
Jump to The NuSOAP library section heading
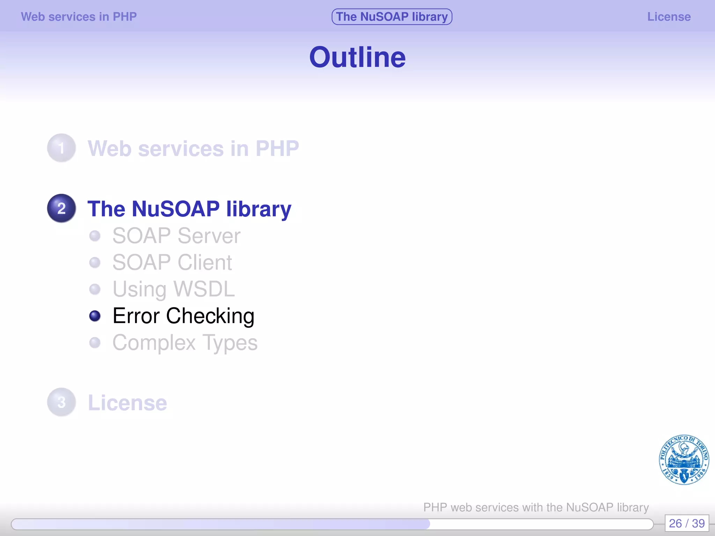click(x=189, y=209)
